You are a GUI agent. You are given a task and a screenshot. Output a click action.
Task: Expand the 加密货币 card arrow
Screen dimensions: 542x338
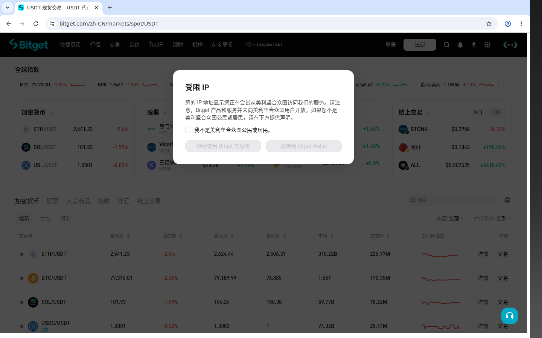point(52,113)
